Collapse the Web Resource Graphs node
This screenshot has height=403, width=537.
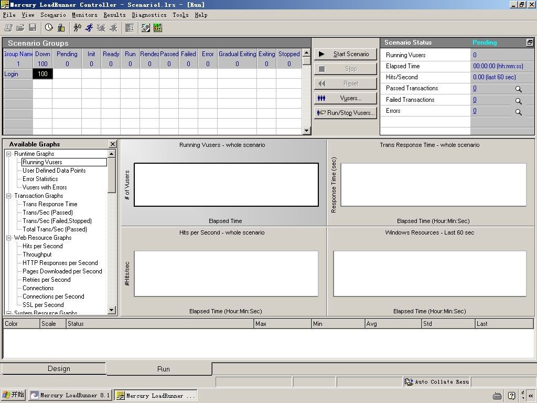pos(9,238)
